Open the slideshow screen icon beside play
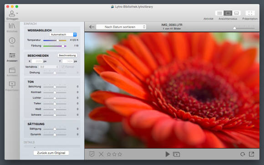This screenshot has width=264, height=165. pos(176,154)
